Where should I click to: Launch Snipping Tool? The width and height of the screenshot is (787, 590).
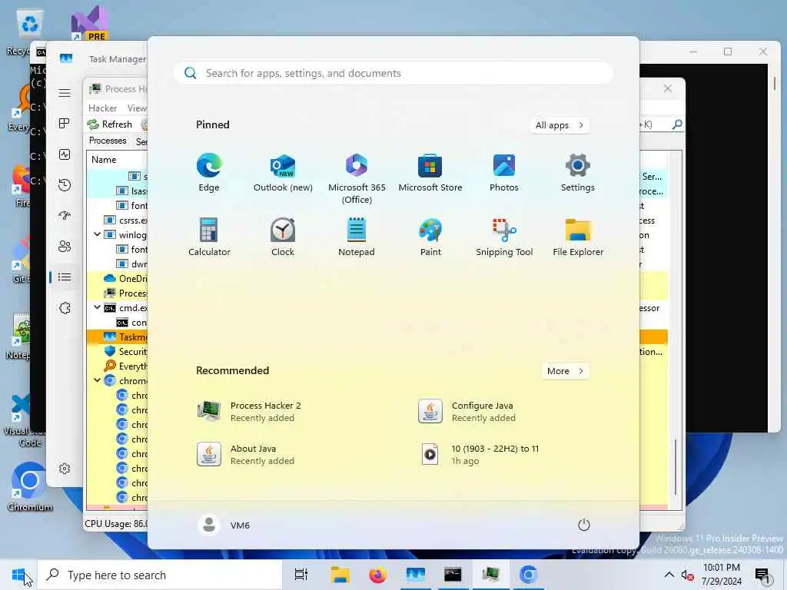click(504, 237)
